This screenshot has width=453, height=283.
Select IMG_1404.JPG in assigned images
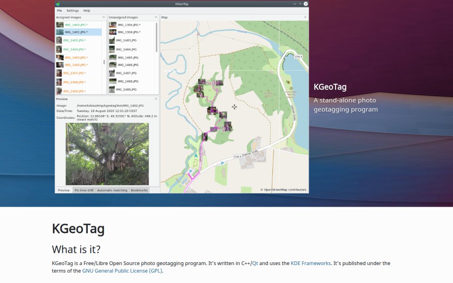coord(79,50)
